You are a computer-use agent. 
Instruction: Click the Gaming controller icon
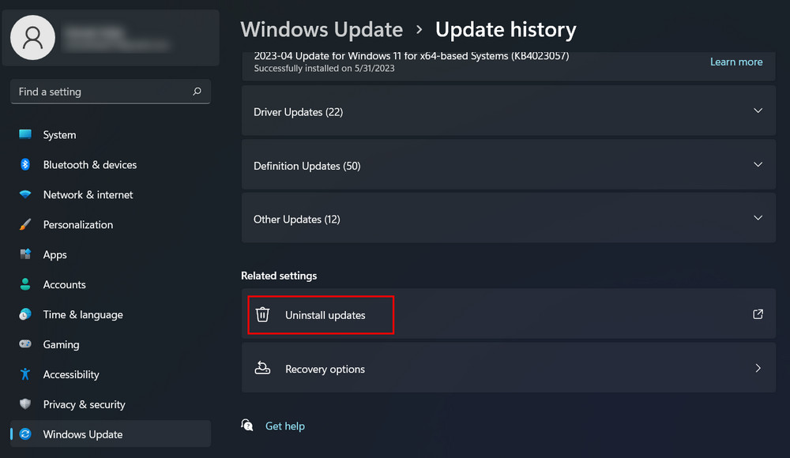[25, 343]
